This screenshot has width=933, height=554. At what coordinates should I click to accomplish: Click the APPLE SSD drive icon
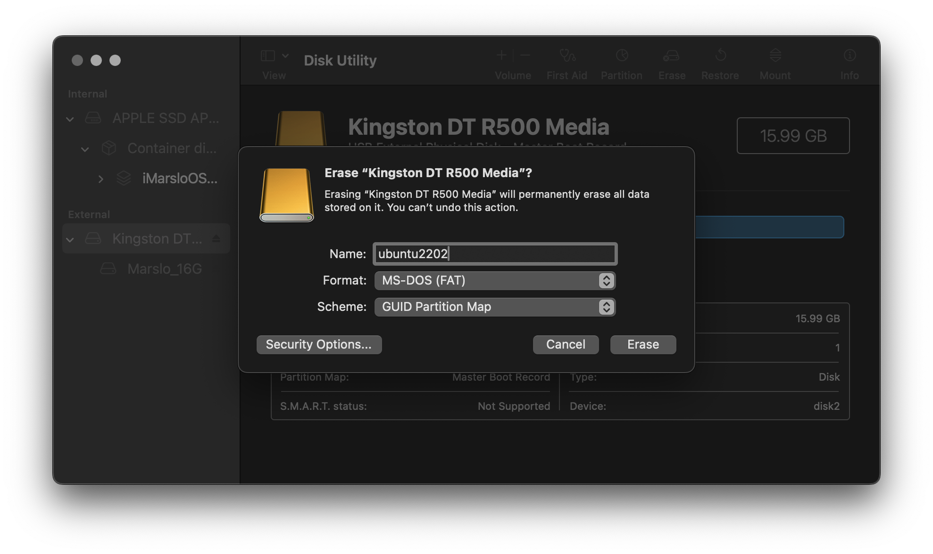coord(93,118)
